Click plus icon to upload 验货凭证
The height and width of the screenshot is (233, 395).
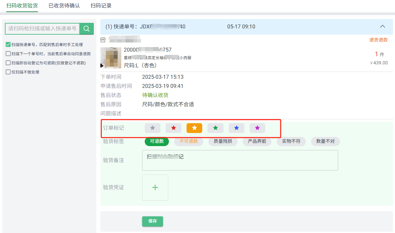155,188
